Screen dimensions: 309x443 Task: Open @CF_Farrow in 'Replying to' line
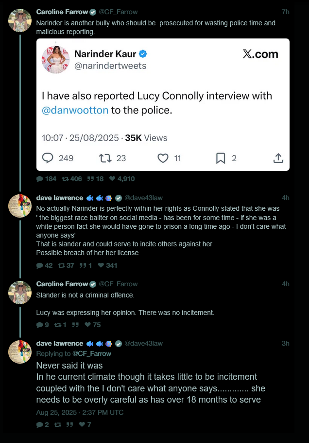click(x=92, y=353)
